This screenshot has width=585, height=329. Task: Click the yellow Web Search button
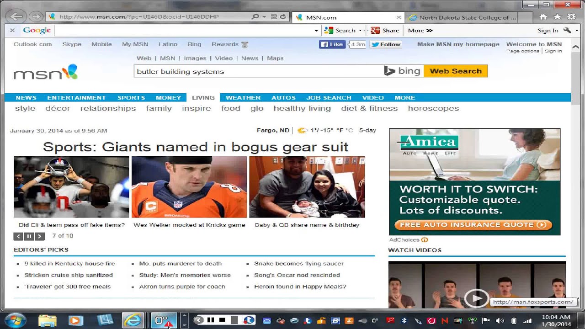[x=456, y=71]
